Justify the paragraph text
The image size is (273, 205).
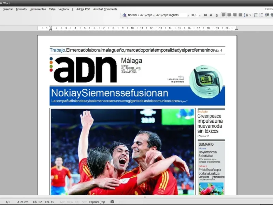(x=240, y=15)
